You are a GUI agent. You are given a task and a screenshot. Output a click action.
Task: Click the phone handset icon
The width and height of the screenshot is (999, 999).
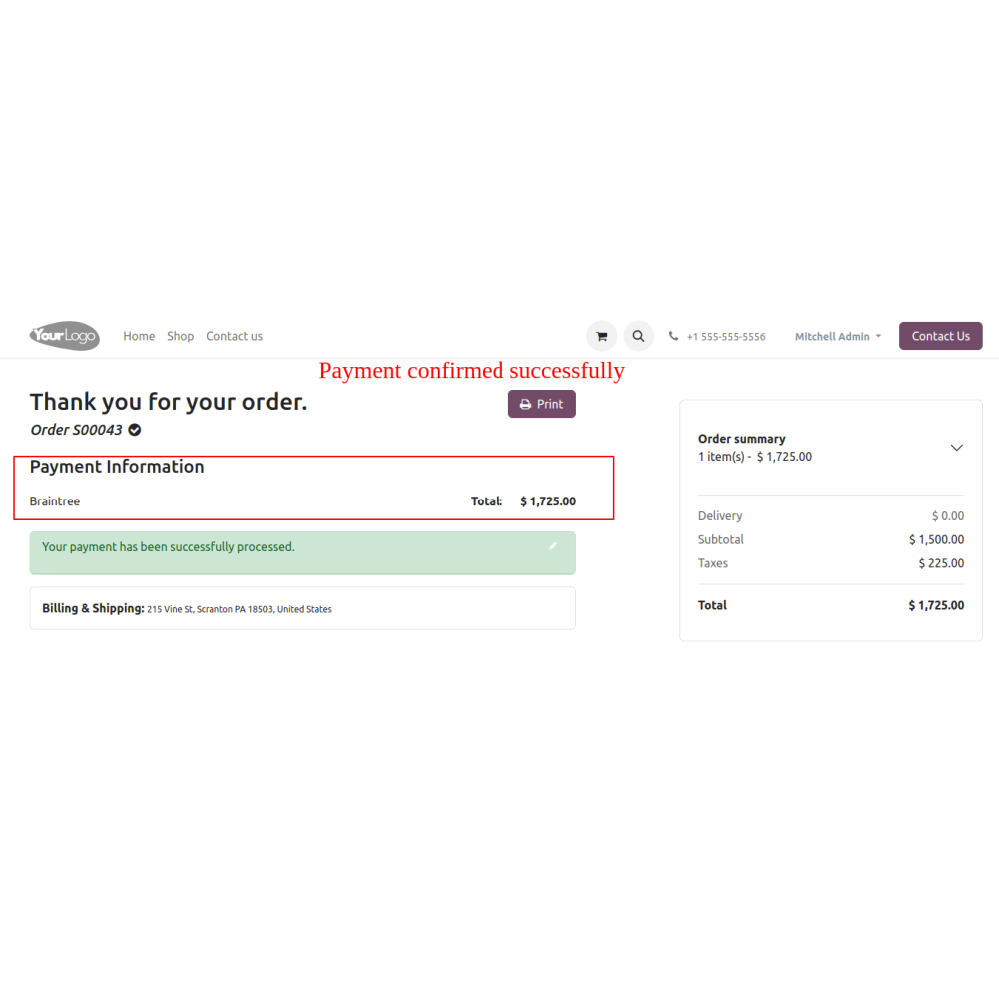coord(674,337)
